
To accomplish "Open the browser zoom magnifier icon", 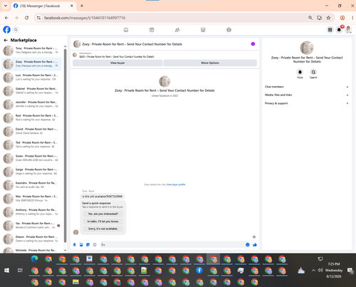I will [x=310, y=18].
